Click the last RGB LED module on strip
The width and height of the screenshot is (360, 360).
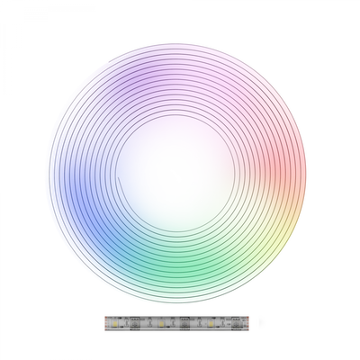click(x=236, y=323)
